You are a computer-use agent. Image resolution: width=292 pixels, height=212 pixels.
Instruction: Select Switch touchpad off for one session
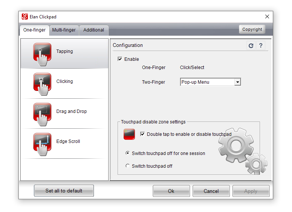(x=127, y=153)
